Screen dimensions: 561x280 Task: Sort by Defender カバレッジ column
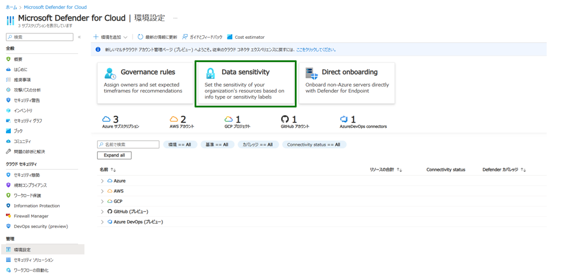click(504, 170)
